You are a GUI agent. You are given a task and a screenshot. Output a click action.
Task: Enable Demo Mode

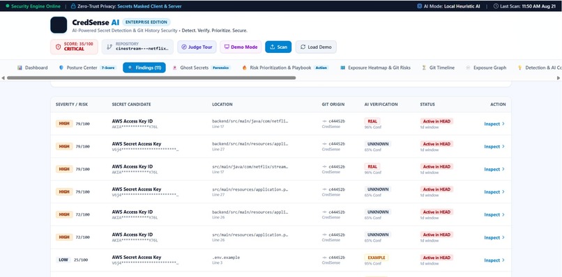pos(241,47)
